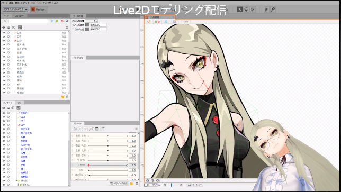Toggle the header lock icon in parts panel
The image size is (341, 192).
tap(8, 28)
